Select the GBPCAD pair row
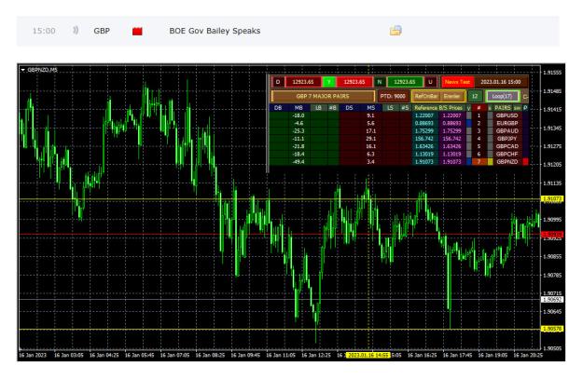Screen dimensions: 583x379 pos(507,146)
